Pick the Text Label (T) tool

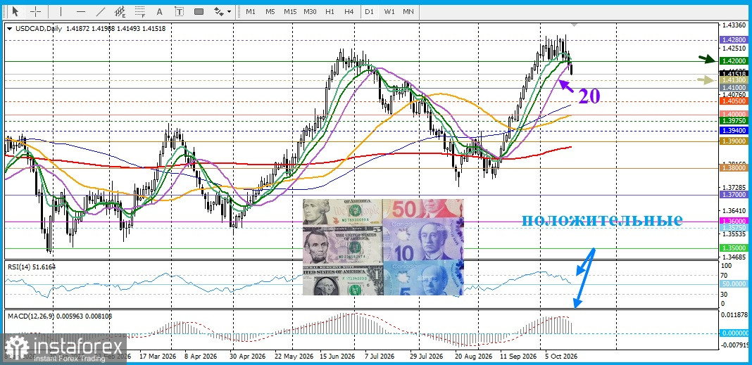[x=179, y=11]
